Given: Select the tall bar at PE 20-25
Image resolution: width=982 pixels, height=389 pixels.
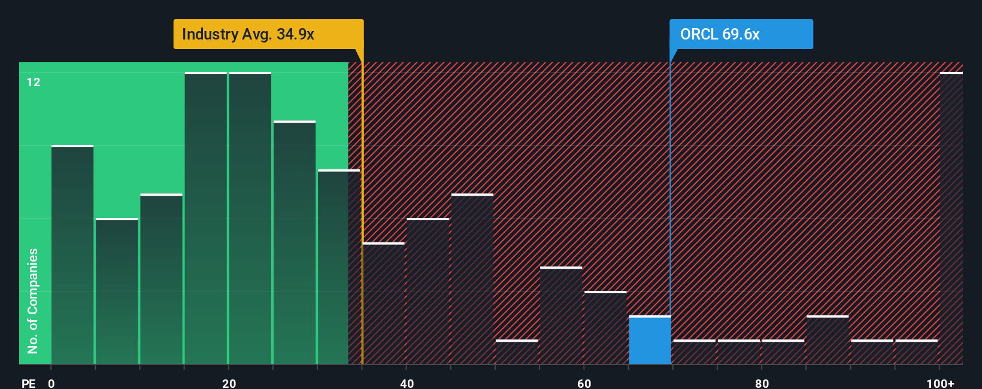Looking at the screenshot, I should pyautogui.click(x=250, y=218).
